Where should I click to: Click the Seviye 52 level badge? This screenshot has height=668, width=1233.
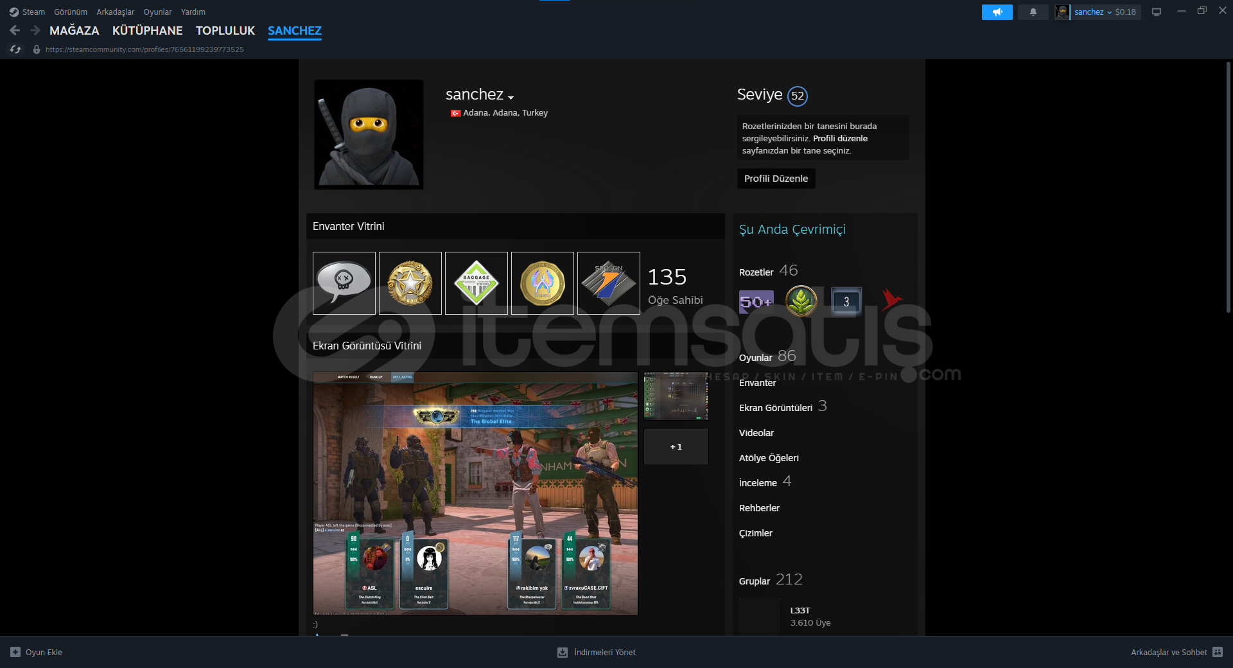798,96
